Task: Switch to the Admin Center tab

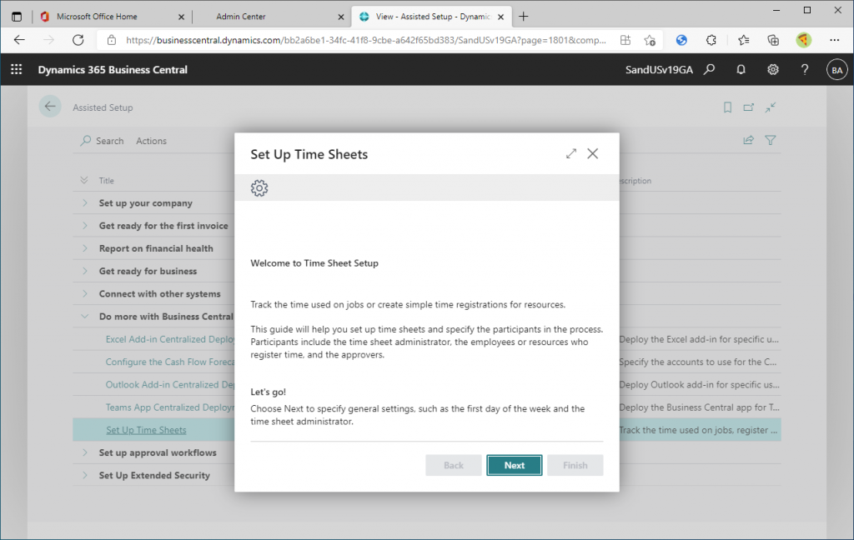Action: 271,17
